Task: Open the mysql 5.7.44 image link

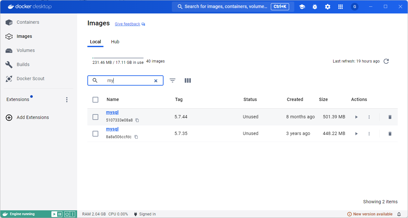Action: tap(112, 113)
